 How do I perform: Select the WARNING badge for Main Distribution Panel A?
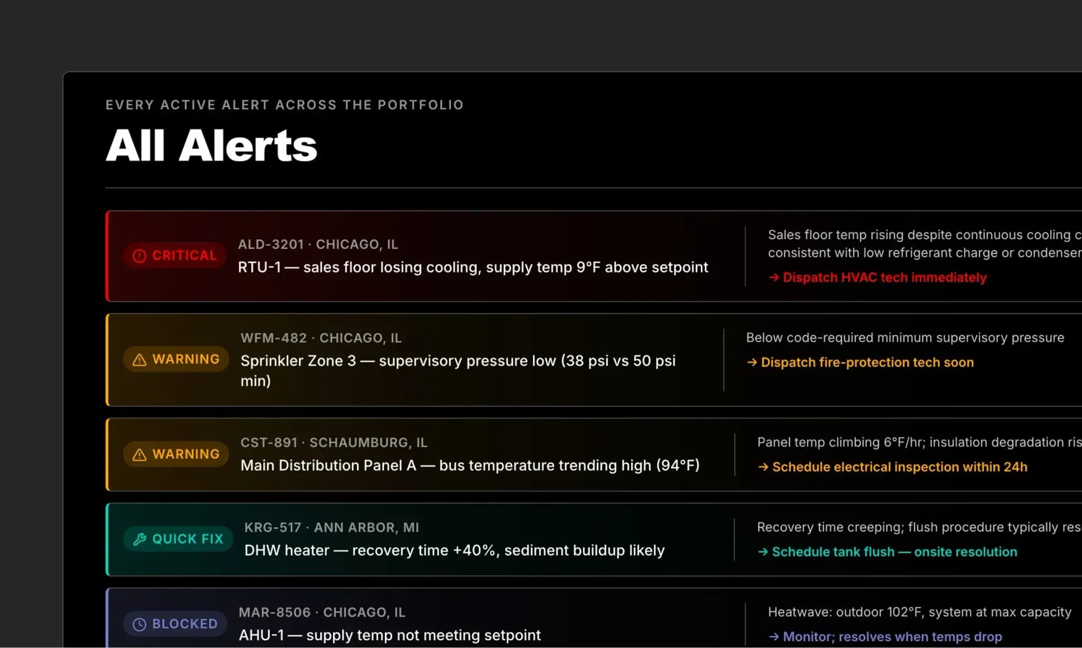[x=176, y=454]
